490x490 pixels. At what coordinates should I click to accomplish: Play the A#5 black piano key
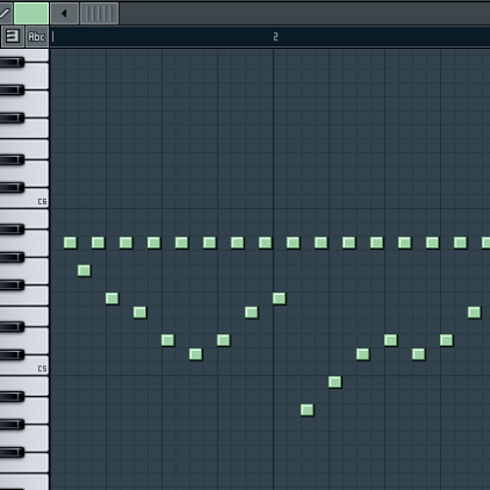coord(12,229)
